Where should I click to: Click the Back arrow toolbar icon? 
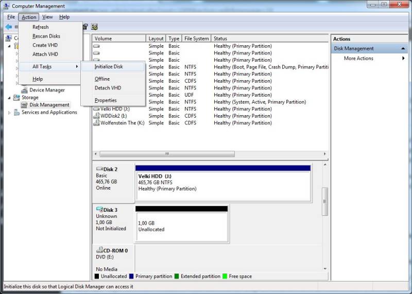pyautogui.click(x=8, y=27)
